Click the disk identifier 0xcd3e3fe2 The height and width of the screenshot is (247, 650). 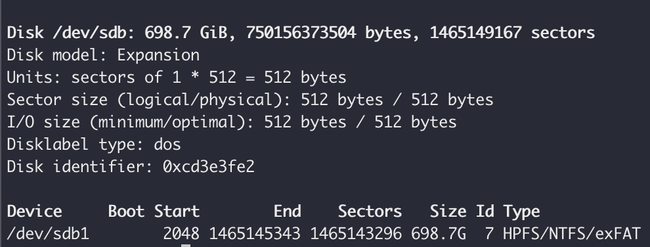(209, 167)
